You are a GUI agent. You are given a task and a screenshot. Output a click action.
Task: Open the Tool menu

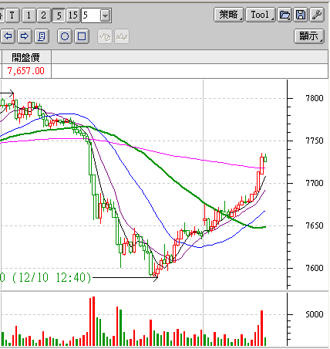coord(261,15)
